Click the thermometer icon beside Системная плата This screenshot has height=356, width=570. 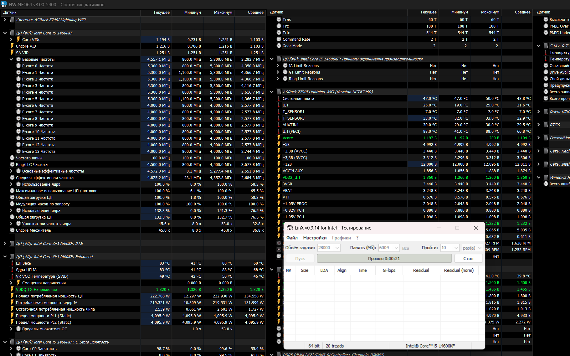tap(279, 98)
